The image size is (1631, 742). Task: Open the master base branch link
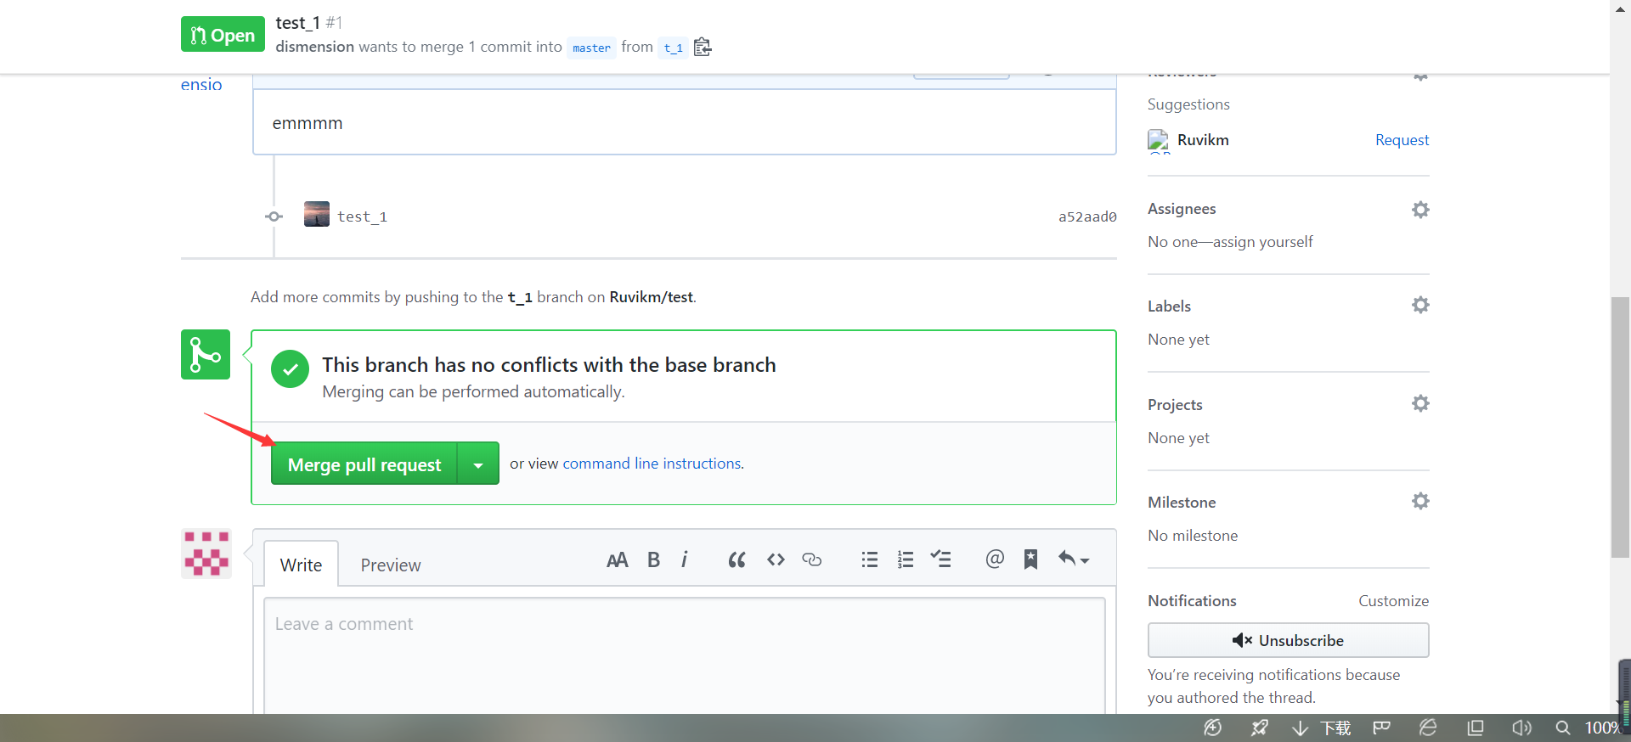pos(591,48)
